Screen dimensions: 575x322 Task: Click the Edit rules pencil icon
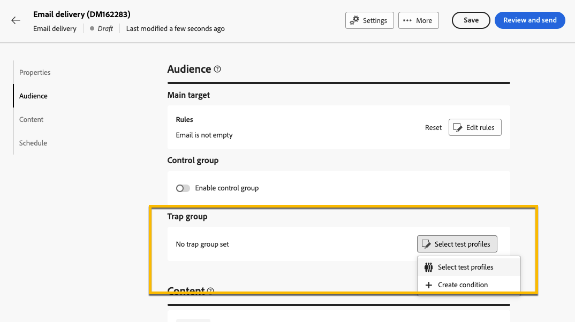458,127
